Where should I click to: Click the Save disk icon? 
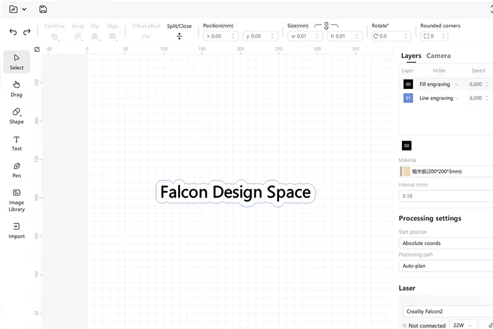point(43,9)
